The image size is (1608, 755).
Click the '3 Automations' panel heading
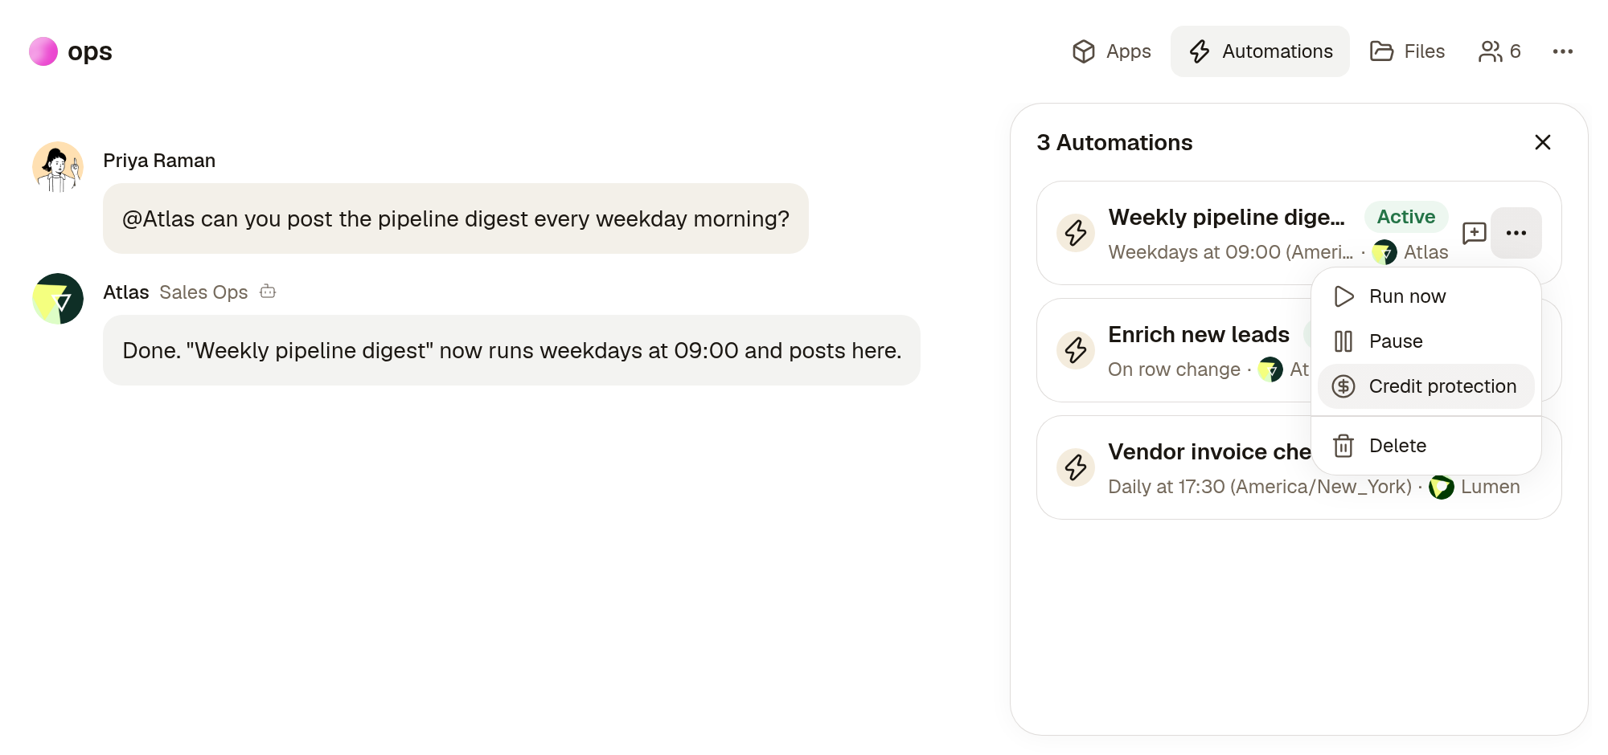1114,142
